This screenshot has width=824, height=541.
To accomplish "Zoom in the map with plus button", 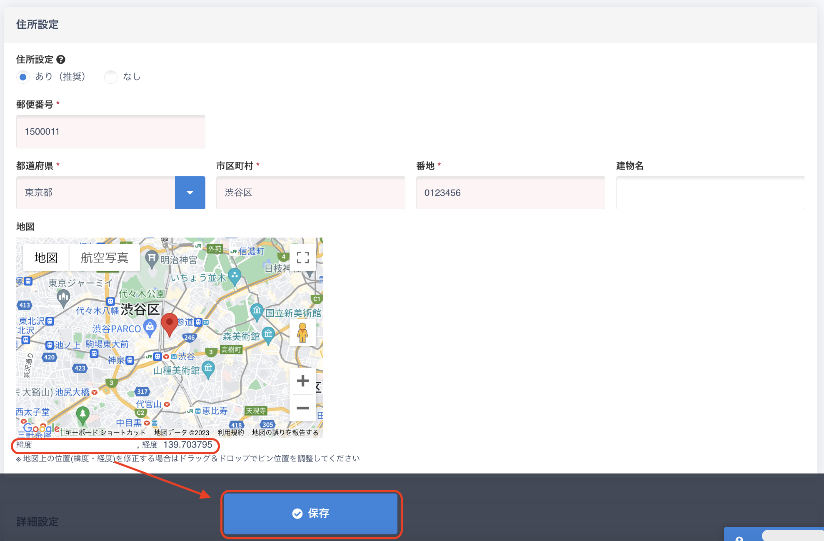I will [303, 381].
